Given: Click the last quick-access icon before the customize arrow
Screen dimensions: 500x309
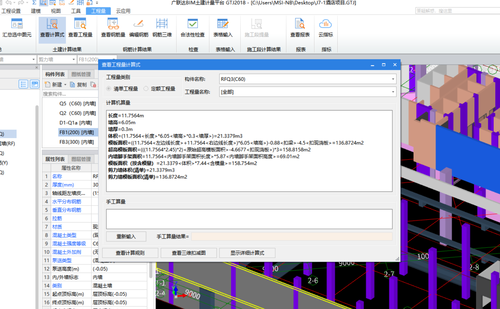Looking at the screenshot, I should [x=89, y=3].
